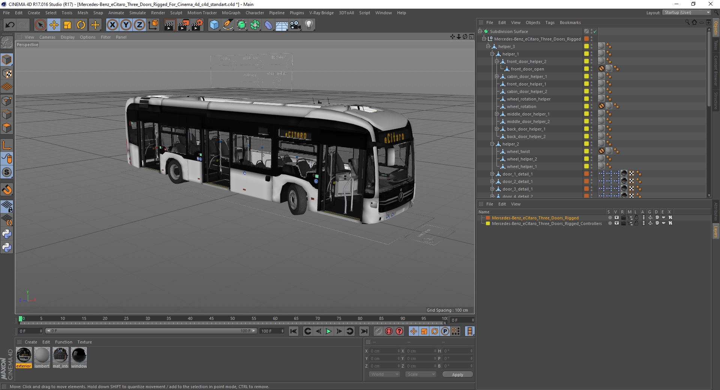Collapse front_door_helper_2 node
Screen dimensions: 720x390
[x=497, y=61]
